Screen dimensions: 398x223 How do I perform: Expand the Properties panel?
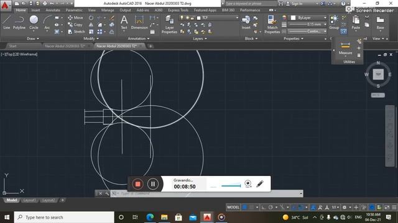293,38
